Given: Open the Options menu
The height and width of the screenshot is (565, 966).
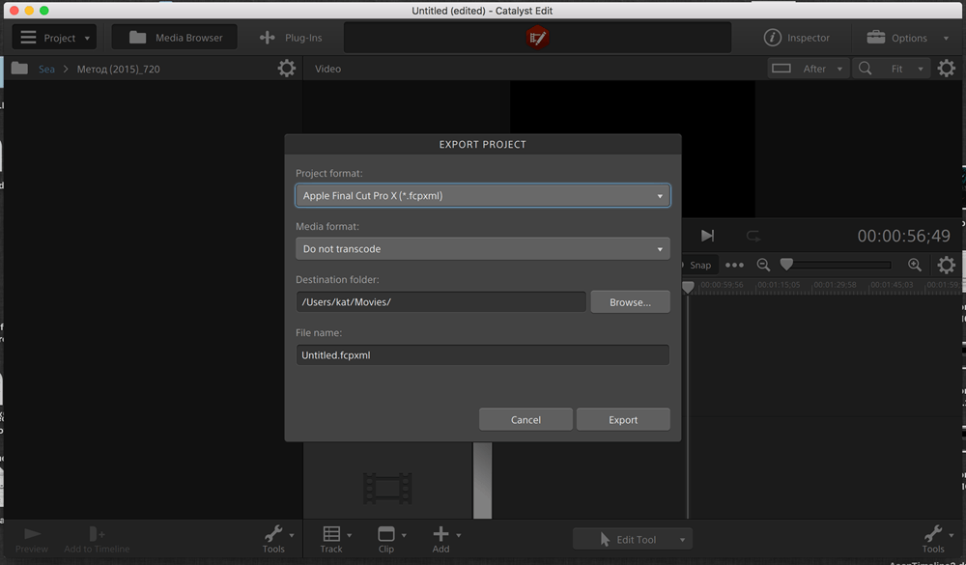Looking at the screenshot, I should click(x=907, y=38).
